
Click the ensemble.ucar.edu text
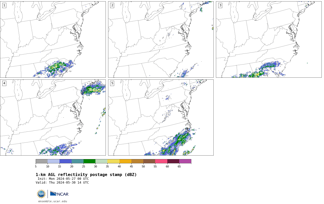(x=53, y=201)
